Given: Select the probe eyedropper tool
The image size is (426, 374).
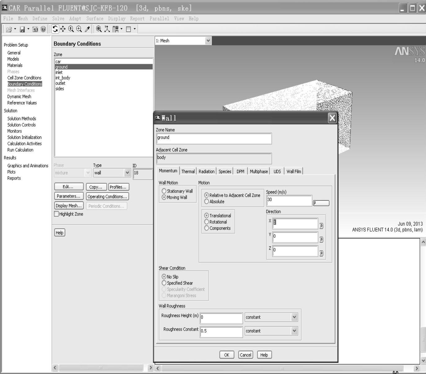Looking at the screenshot, I should coord(87,29).
